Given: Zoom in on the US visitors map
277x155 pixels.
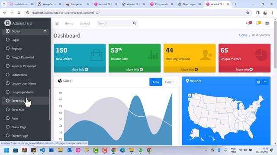Looking at the screenshot, I should (x=190, y=95).
